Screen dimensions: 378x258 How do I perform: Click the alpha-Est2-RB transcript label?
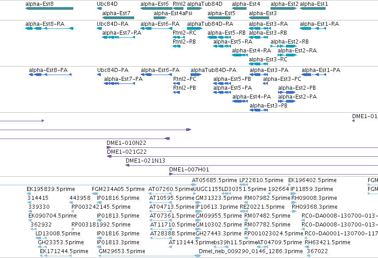pos(290,42)
